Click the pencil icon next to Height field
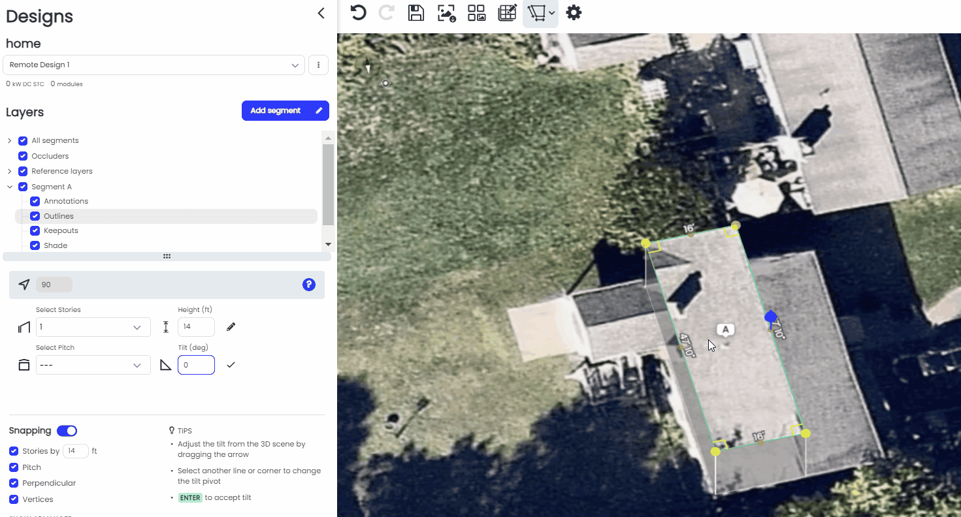Screen dimensions: 961x517 230,326
